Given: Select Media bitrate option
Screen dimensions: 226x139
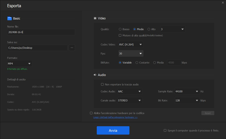Looking at the screenshot, I should tap(154, 62).
